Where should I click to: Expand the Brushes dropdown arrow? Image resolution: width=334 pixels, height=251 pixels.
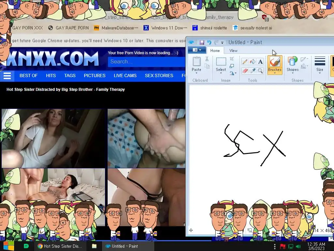point(275,73)
